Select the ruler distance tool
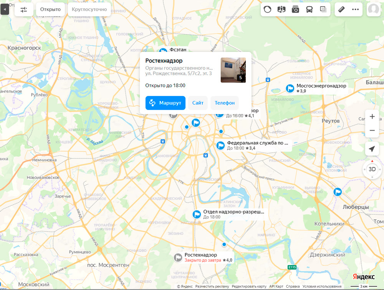This screenshot has height=290, width=384. [x=341, y=9]
